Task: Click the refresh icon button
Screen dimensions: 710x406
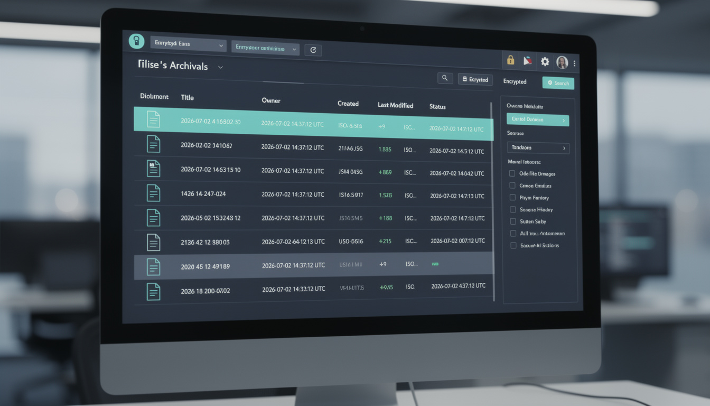Action: 313,50
